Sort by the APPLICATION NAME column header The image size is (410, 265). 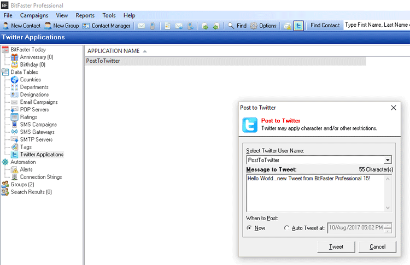114,51
